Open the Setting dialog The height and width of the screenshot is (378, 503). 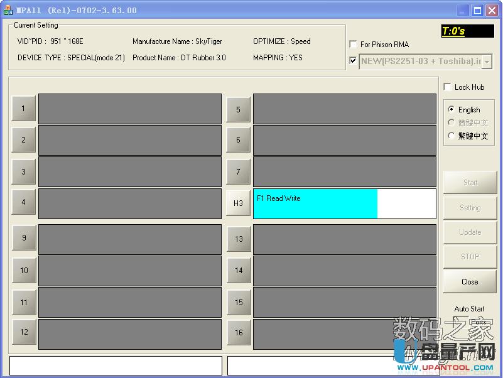point(469,207)
